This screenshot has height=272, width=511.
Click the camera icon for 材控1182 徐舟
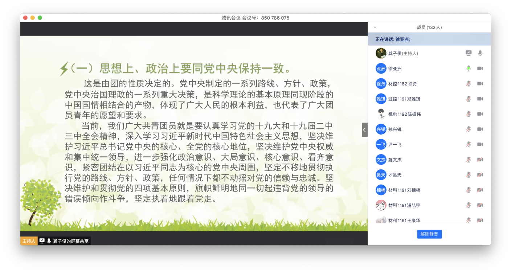pyautogui.click(x=480, y=84)
